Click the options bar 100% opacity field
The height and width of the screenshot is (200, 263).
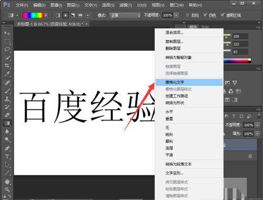pos(168,15)
